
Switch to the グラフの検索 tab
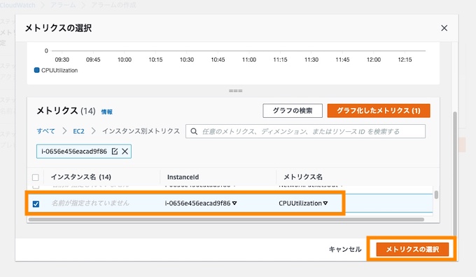[293, 110]
